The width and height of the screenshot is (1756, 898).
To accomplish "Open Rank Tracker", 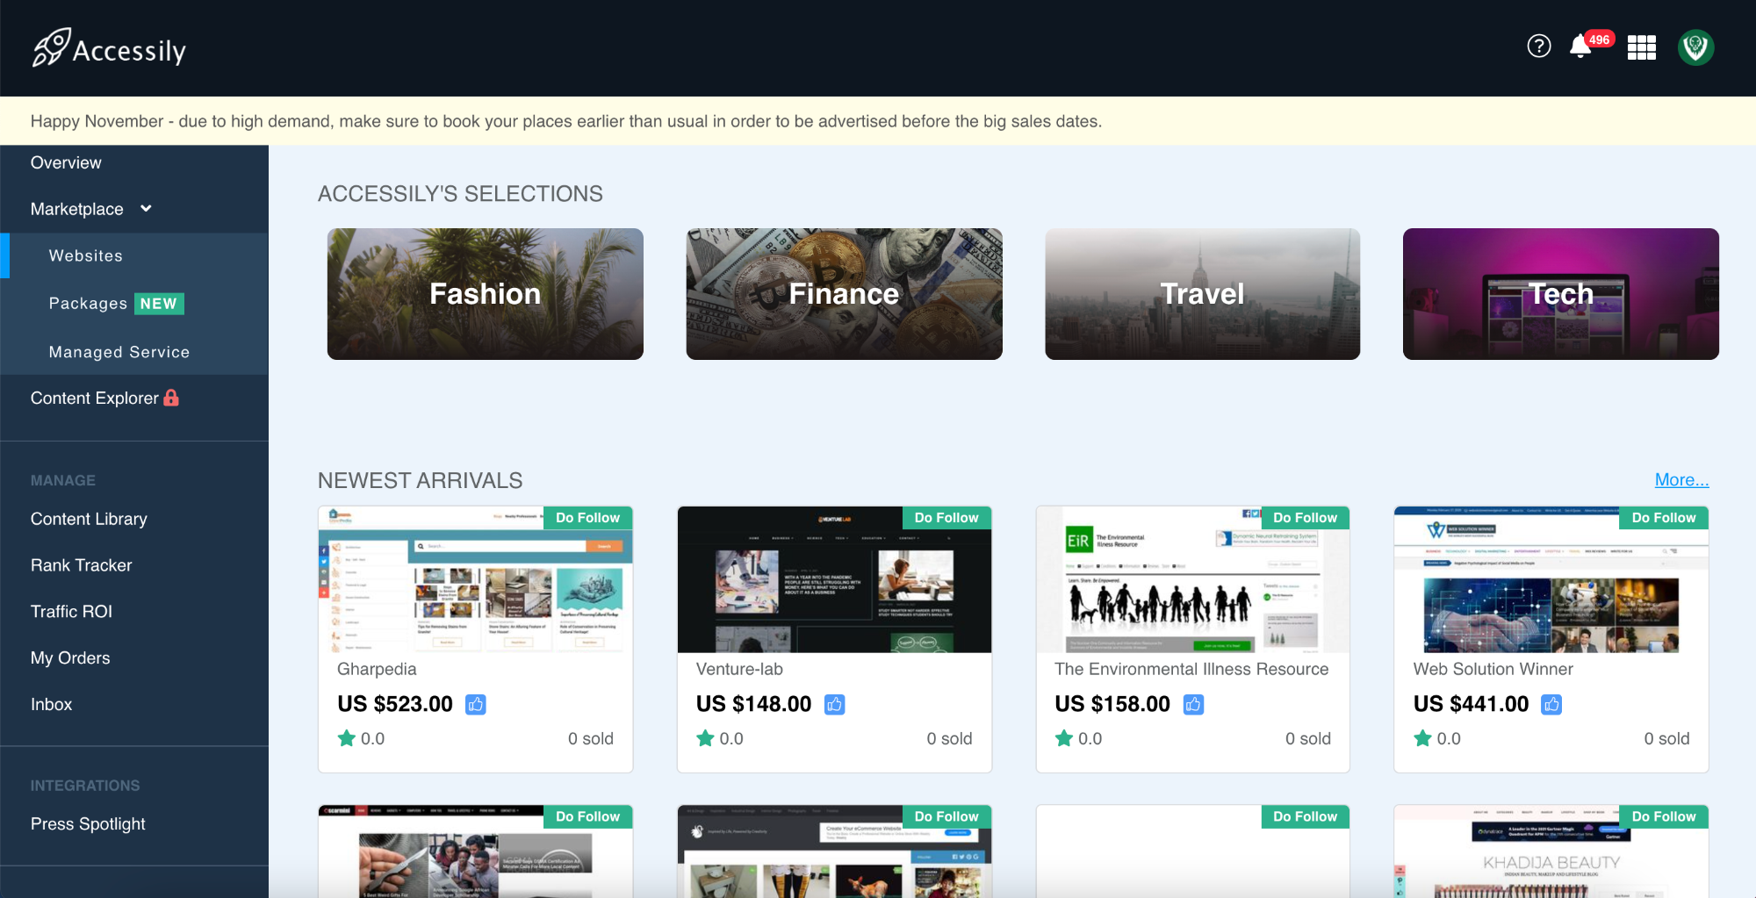I will pos(81,565).
